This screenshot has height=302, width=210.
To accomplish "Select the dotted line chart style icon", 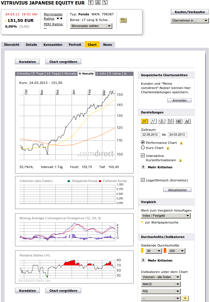I will tap(153, 121).
